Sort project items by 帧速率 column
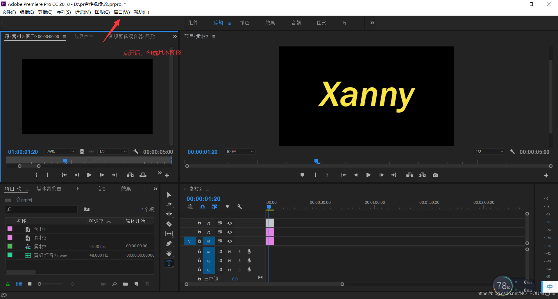 point(96,221)
